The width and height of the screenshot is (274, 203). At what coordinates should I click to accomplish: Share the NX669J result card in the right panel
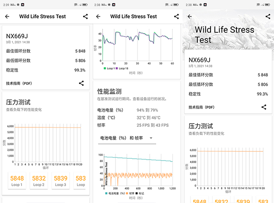264,107
